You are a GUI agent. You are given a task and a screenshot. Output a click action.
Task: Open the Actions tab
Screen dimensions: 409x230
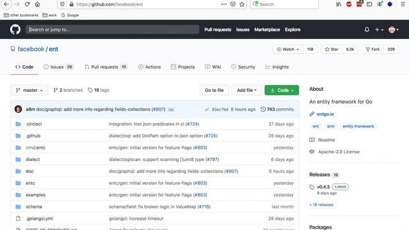pos(150,66)
